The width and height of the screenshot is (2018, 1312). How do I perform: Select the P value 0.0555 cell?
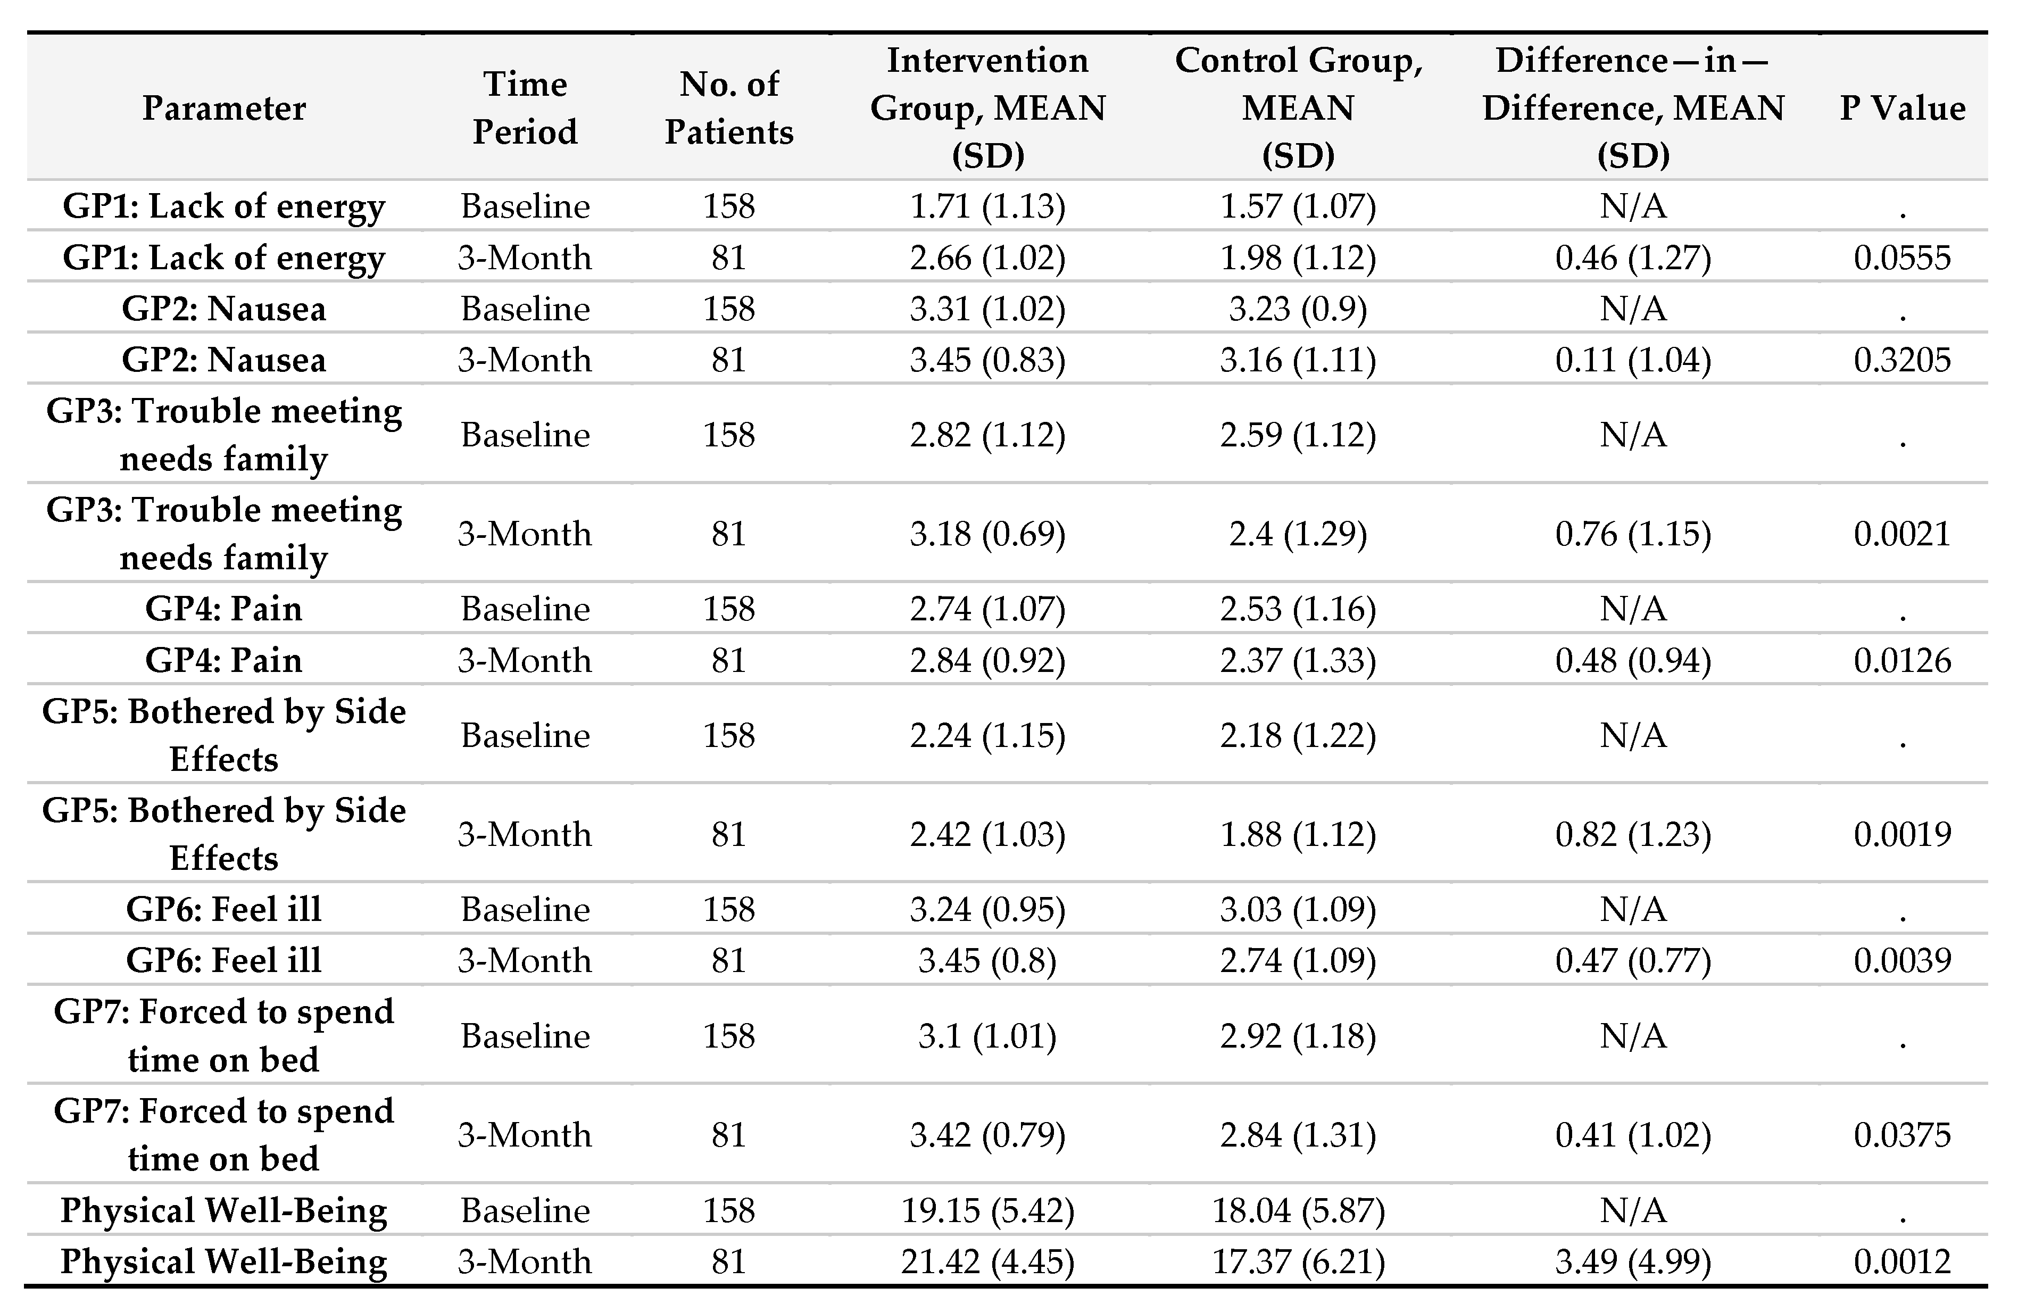(1902, 258)
